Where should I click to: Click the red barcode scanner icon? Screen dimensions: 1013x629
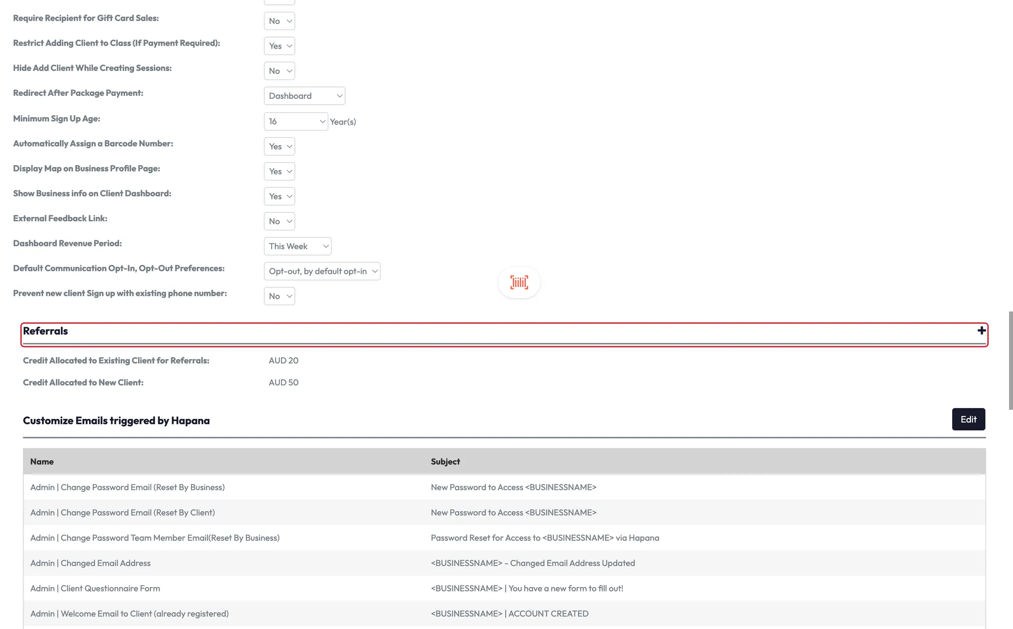pyautogui.click(x=519, y=282)
